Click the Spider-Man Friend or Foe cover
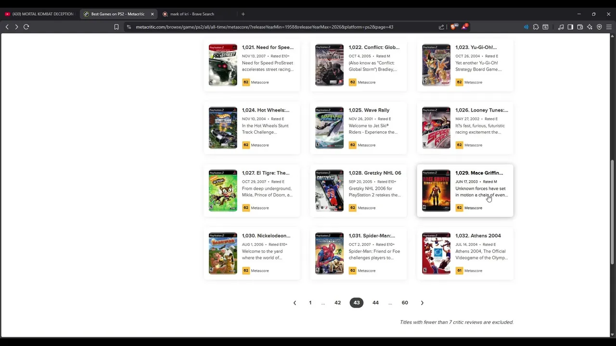The height and width of the screenshot is (346, 616). tap(330, 253)
